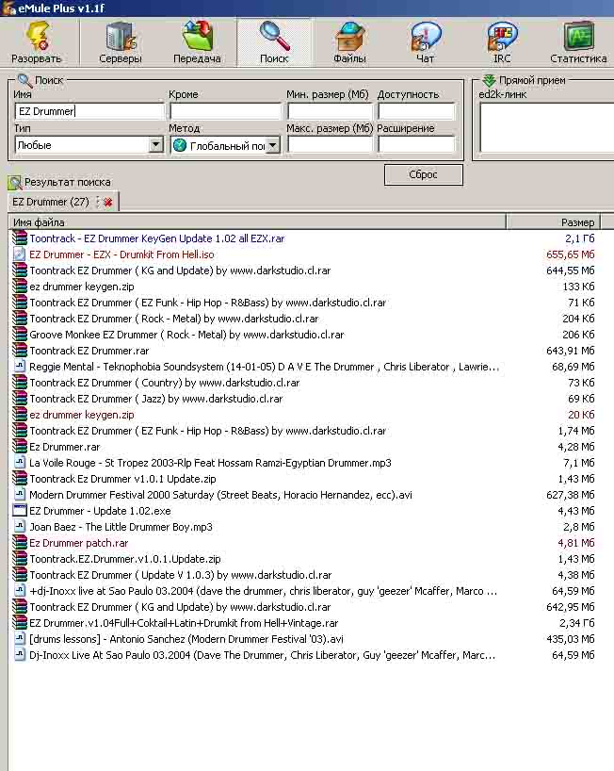Click archive icon of EZ Drummer.v1.04Full rar row
Viewport: 614px width, 771px height.
(x=20, y=623)
